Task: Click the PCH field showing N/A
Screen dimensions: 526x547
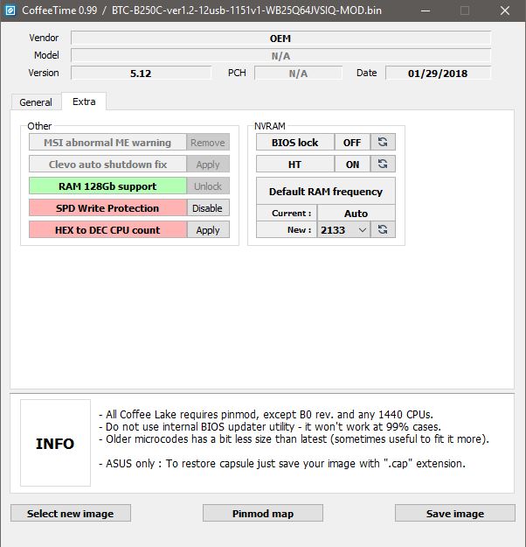Action: point(298,73)
